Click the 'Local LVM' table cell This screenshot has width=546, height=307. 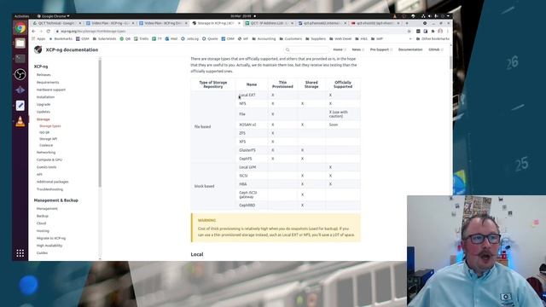coord(252,167)
